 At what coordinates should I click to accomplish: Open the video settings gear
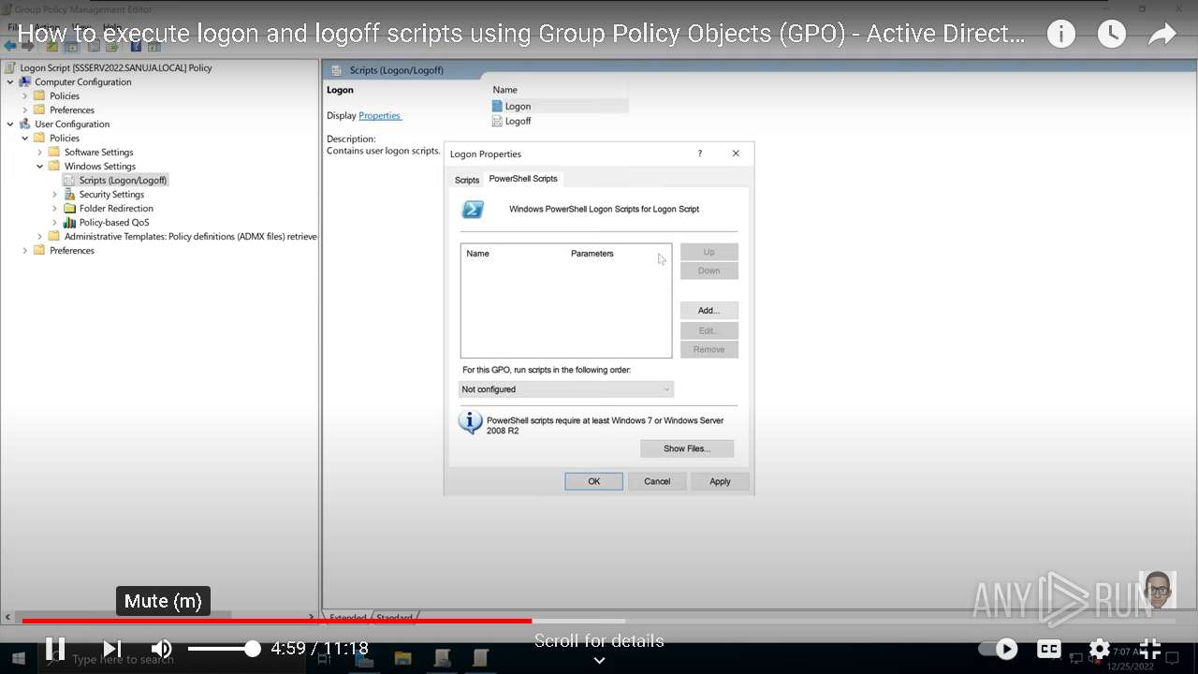click(x=1099, y=648)
